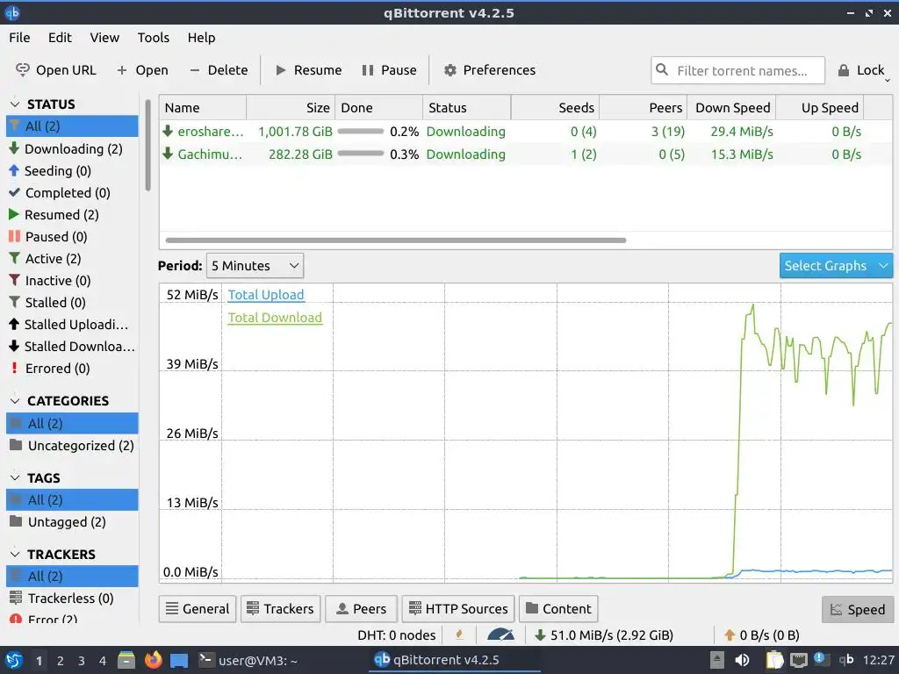Collapse the CATEGORIES section
Viewport: 899px width, 674px height.
pos(15,400)
